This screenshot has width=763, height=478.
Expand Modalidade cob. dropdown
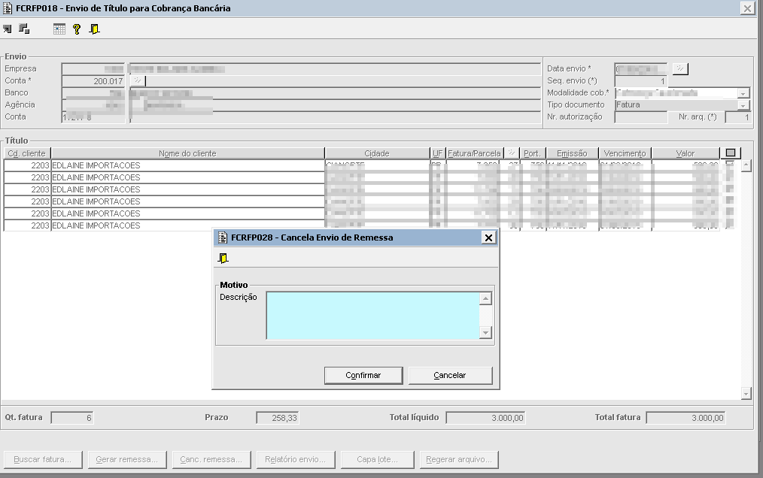(x=743, y=93)
